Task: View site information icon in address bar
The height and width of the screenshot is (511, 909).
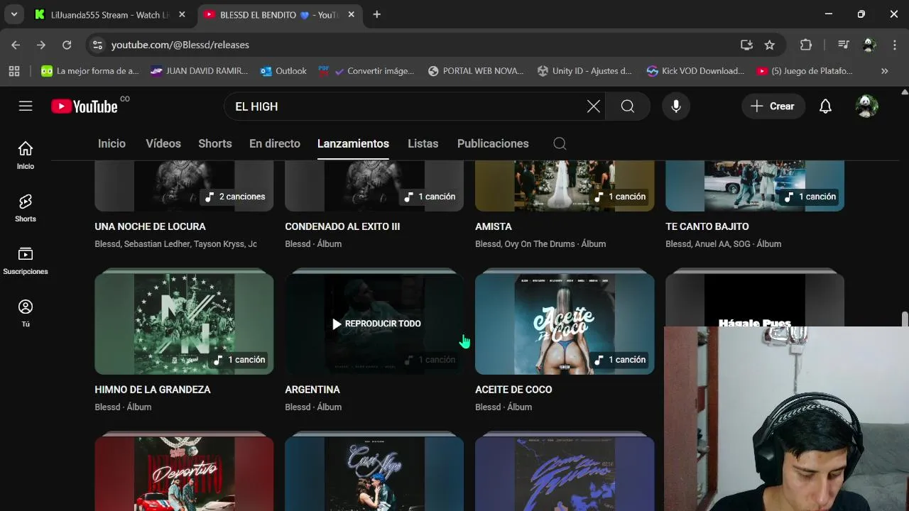Action: coord(97,45)
